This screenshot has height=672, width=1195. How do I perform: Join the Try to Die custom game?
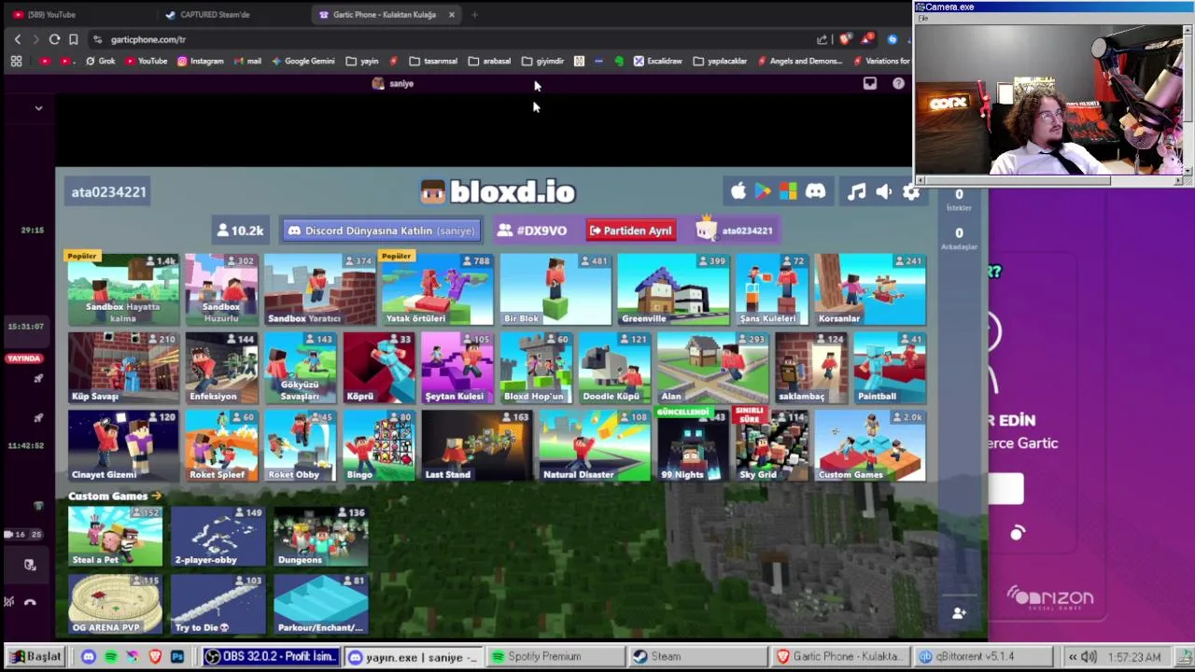coord(218,605)
